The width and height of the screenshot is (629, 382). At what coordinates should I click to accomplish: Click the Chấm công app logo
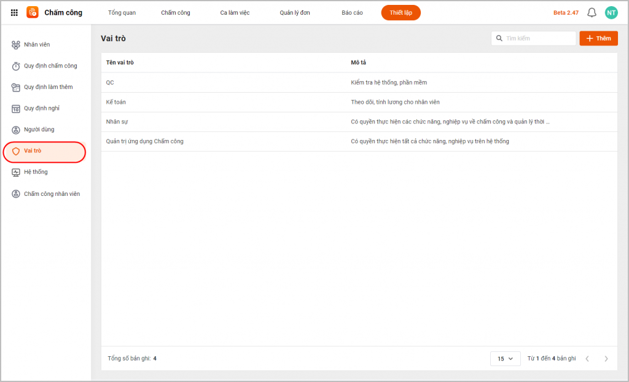33,12
